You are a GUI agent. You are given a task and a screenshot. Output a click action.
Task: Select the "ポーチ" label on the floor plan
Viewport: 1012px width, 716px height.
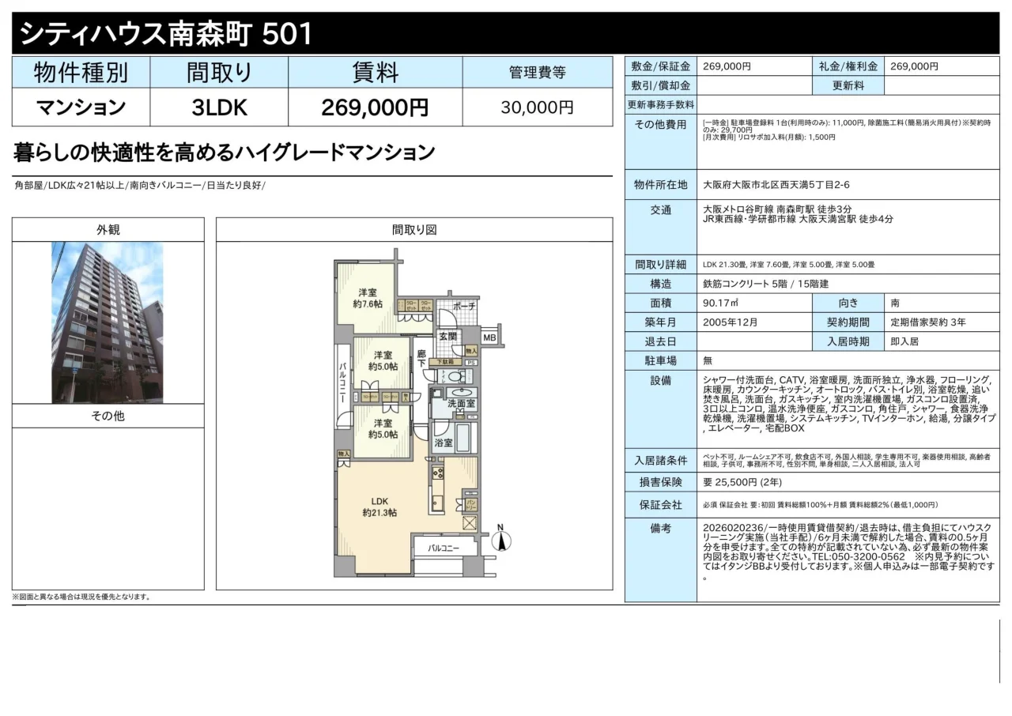point(464,306)
